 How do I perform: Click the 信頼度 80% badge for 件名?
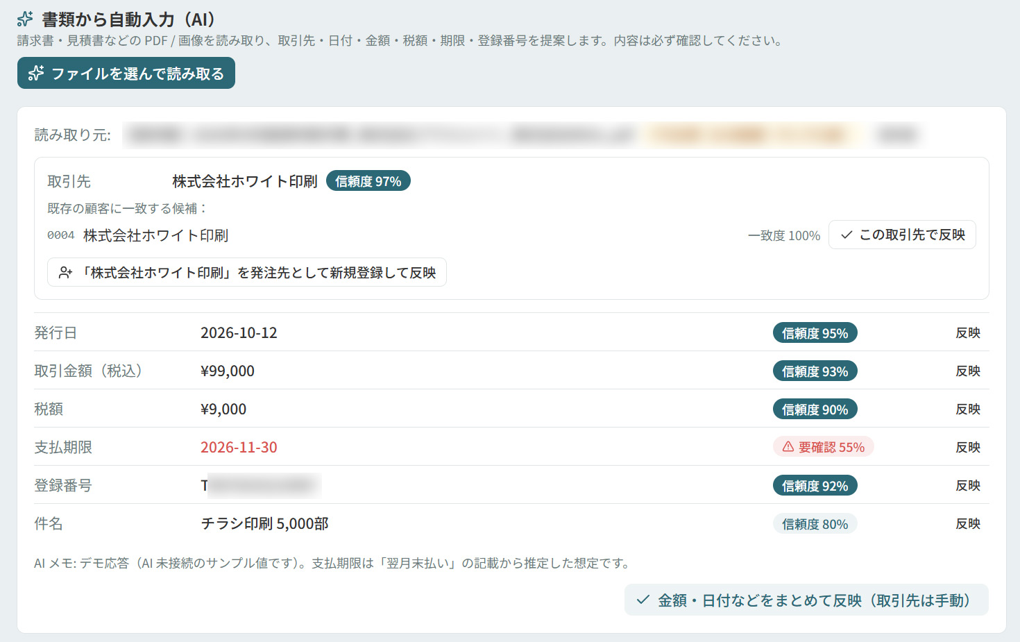coord(815,524)
